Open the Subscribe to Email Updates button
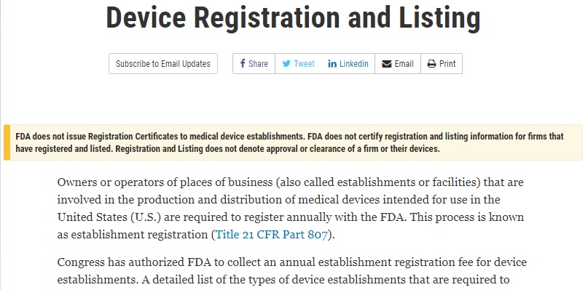The width and height of the screenshot is (588, 290). click(163, 64)
